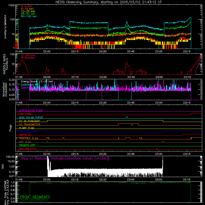
Task: Click the SC_IN_SUNLIGHT flag label
Action: 29,121
